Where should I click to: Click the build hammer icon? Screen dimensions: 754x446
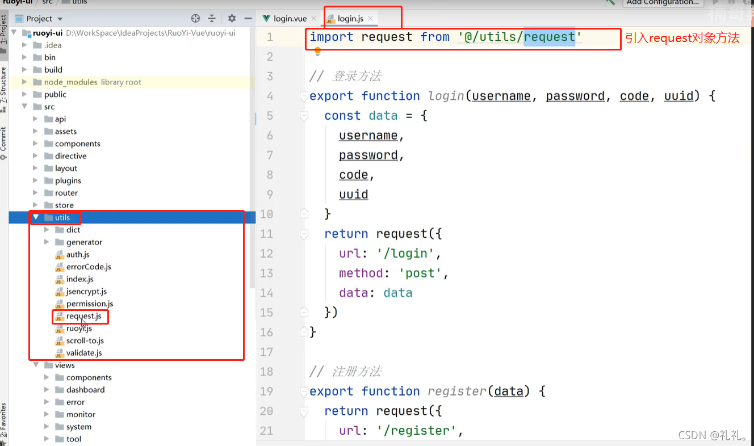click(x=610, y=2)
